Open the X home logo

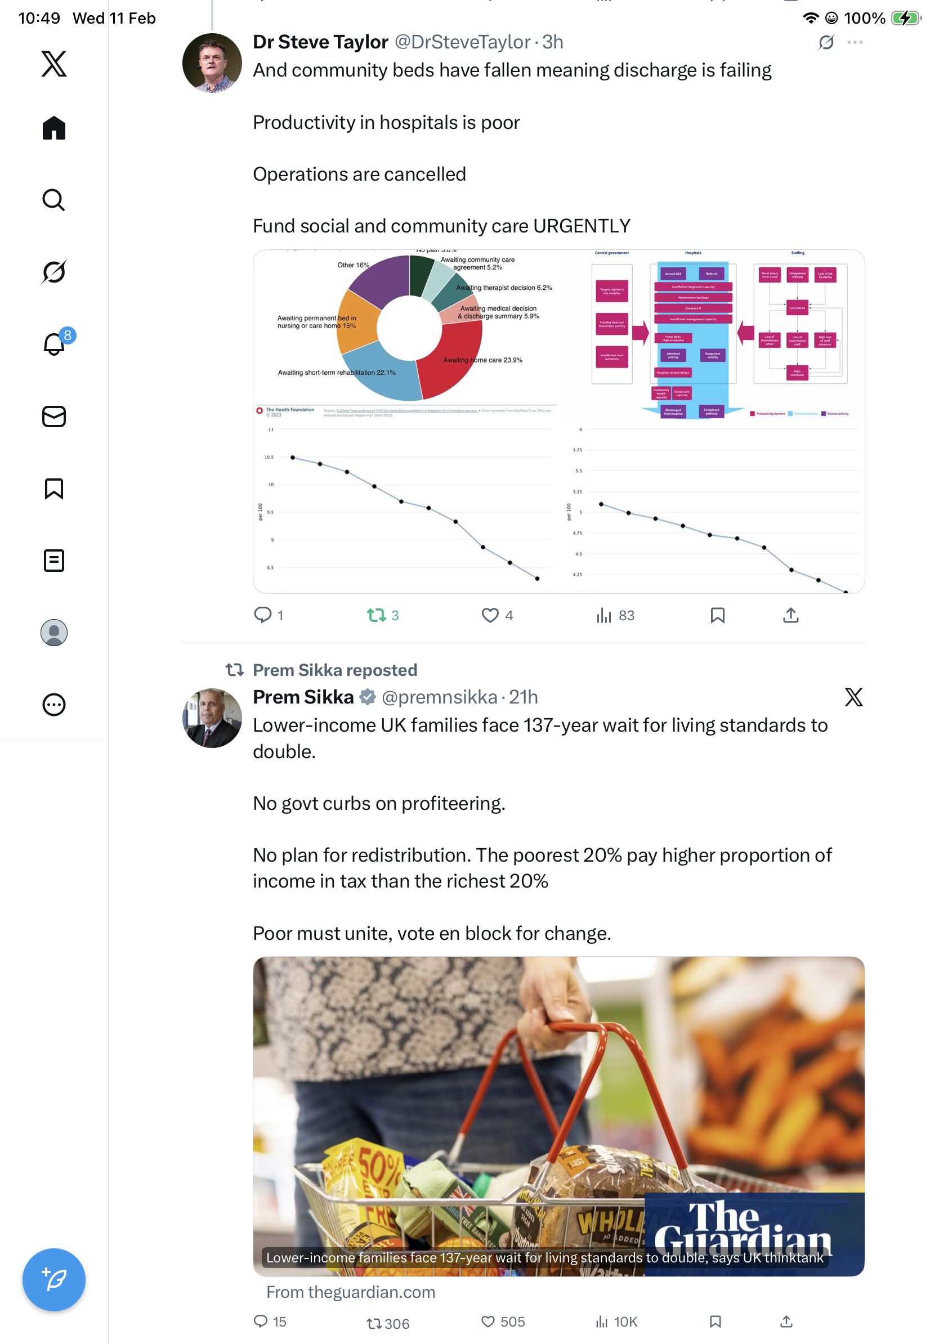[x=54, y=64]
